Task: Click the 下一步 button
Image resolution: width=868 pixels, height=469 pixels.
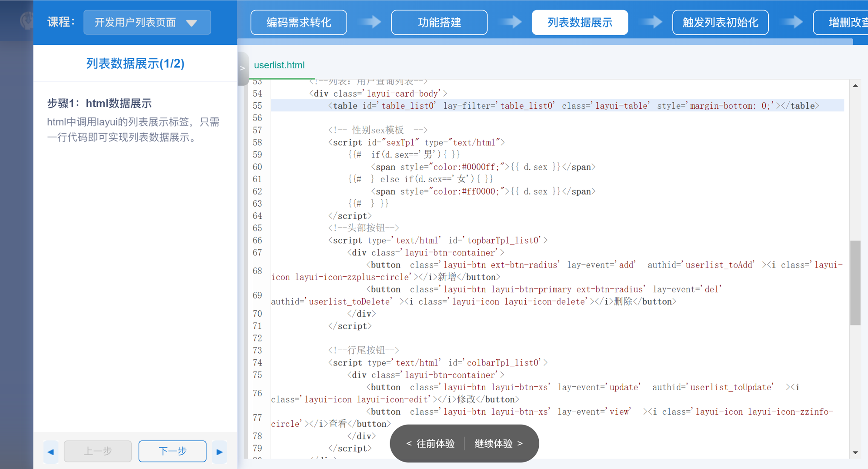Action: [x=172, y=451]
